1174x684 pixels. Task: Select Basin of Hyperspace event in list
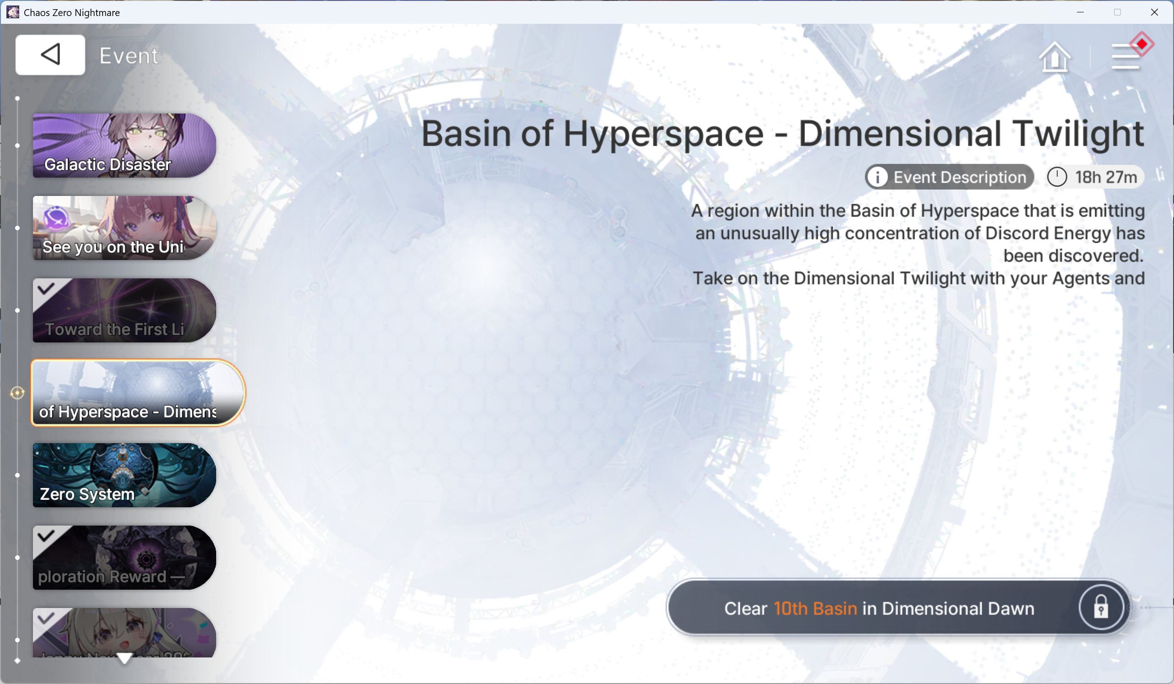tap(137, 393)
